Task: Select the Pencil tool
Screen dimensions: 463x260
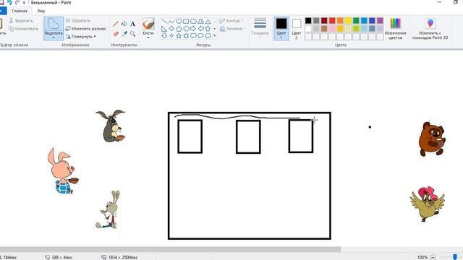Action: click(x=116, y=24)
